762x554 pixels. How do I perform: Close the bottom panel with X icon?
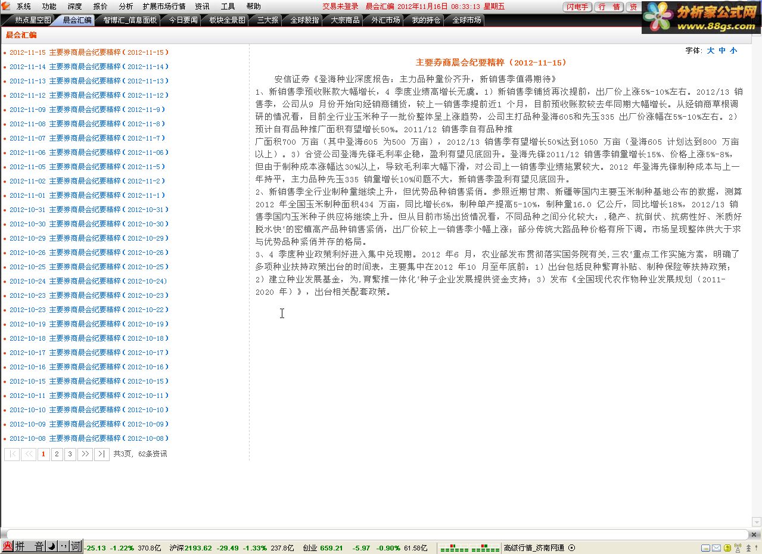[x=755, y=534]
